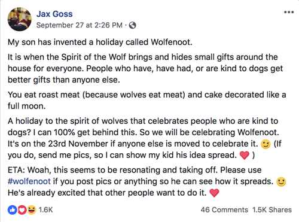Click the red Love reaction icon
This screenshot has height=222, width=299.
pos(22,210)
